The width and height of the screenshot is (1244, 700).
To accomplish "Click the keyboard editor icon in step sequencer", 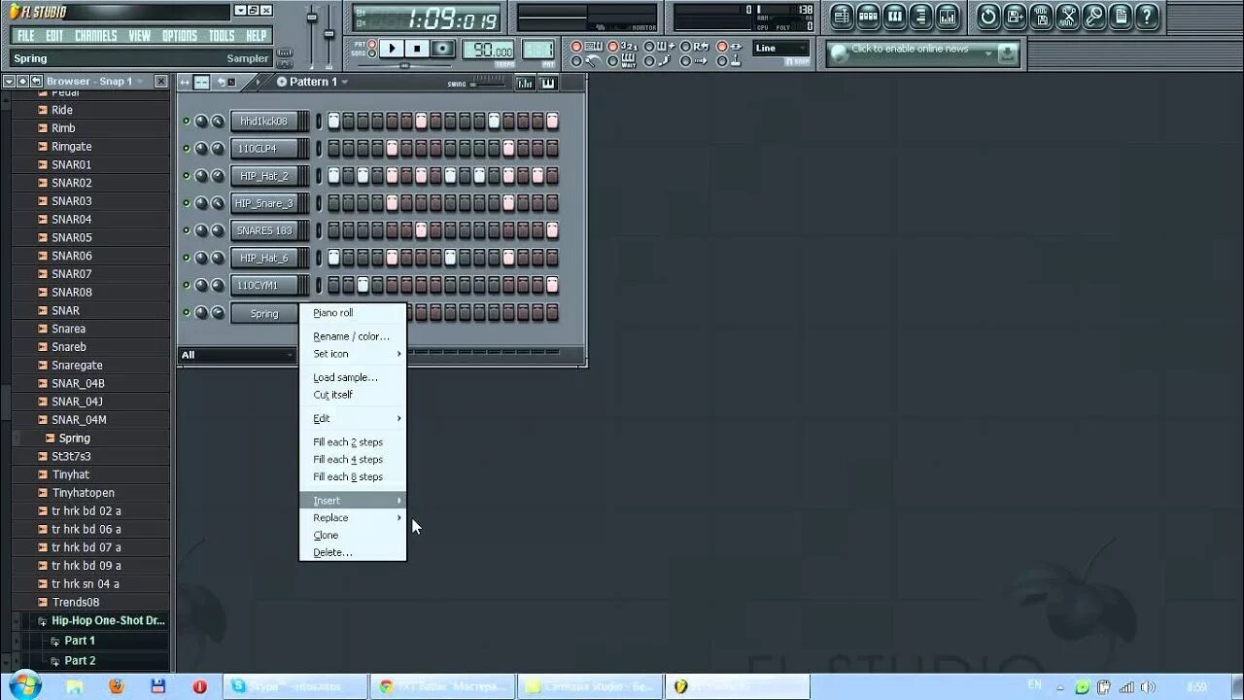I will pyautogui.click(x=547, y=83).
